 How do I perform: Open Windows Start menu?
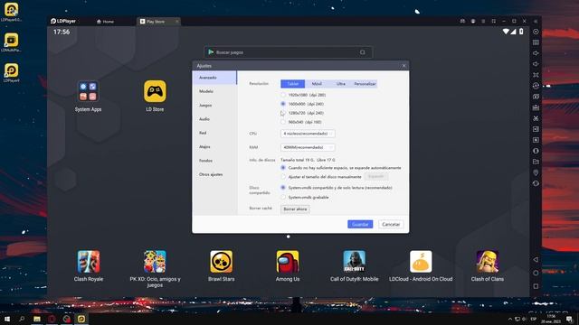[7, 319]
